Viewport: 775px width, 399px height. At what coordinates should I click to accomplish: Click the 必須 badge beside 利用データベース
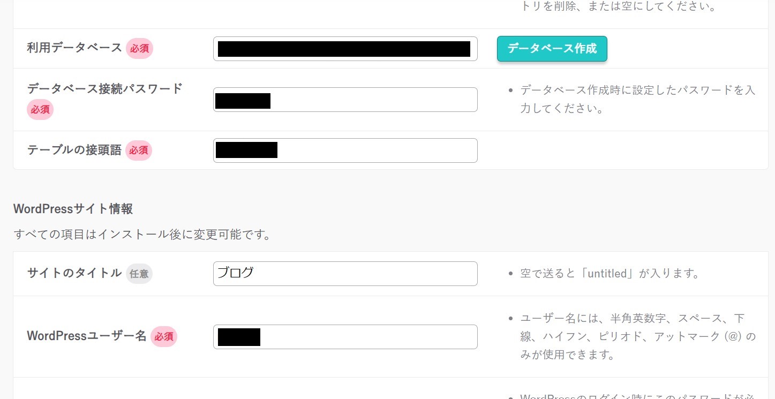click(139, 49)
